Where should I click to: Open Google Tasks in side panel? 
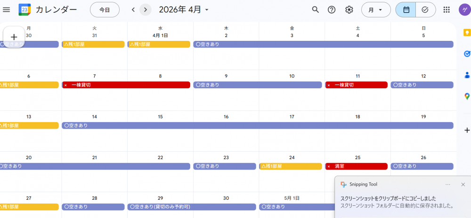467,54
